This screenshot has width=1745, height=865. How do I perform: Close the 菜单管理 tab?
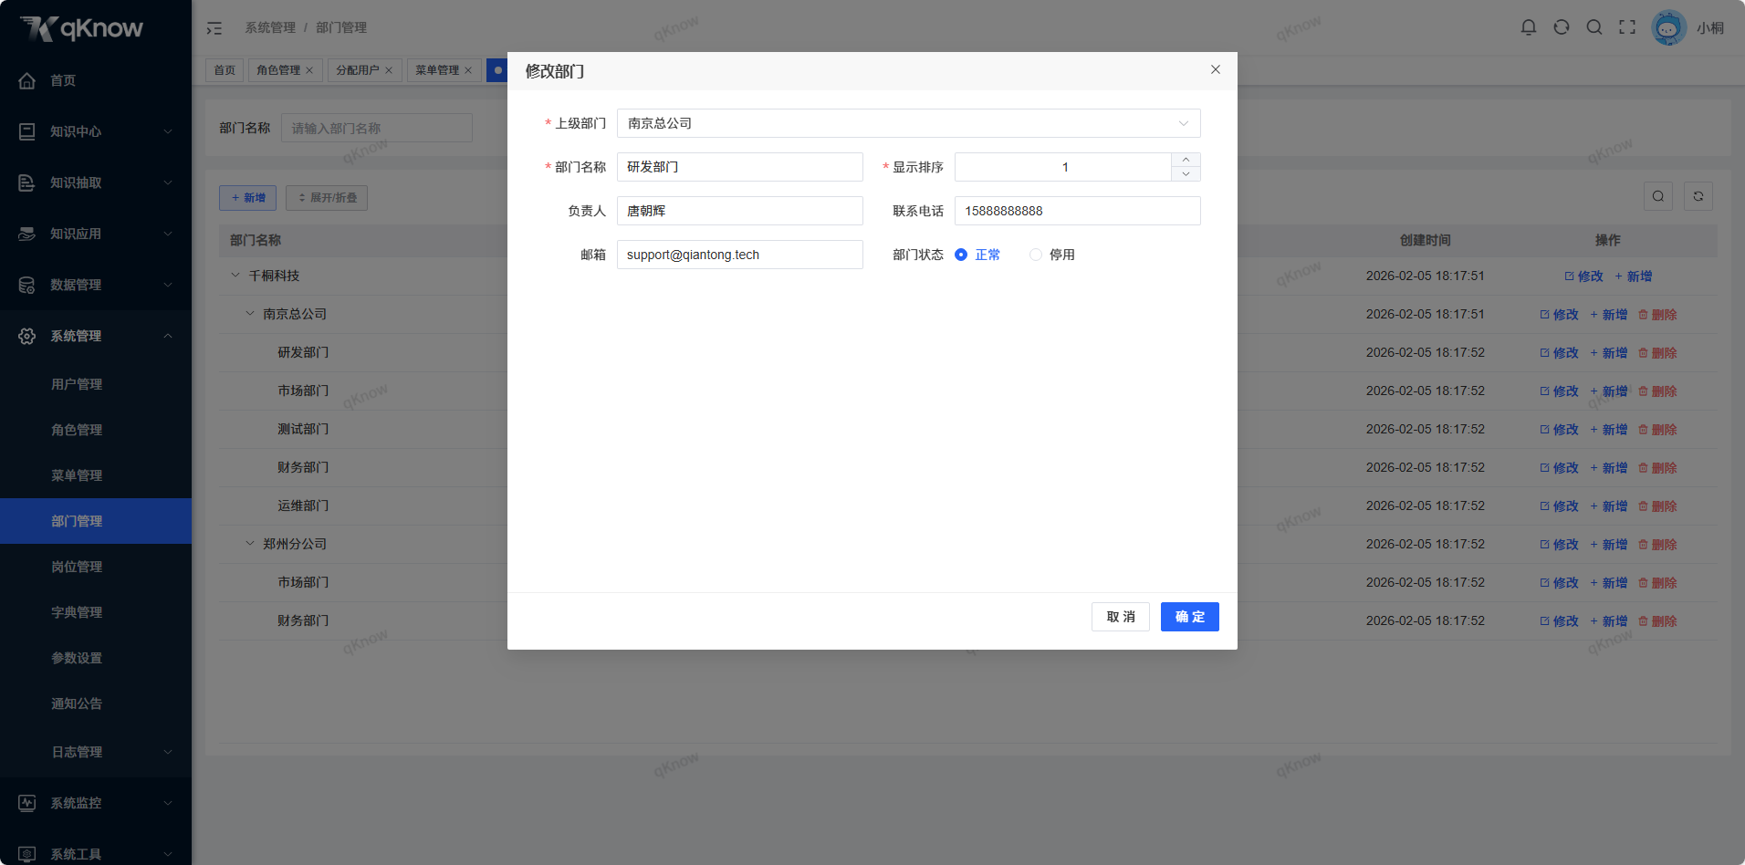(468, 70)
